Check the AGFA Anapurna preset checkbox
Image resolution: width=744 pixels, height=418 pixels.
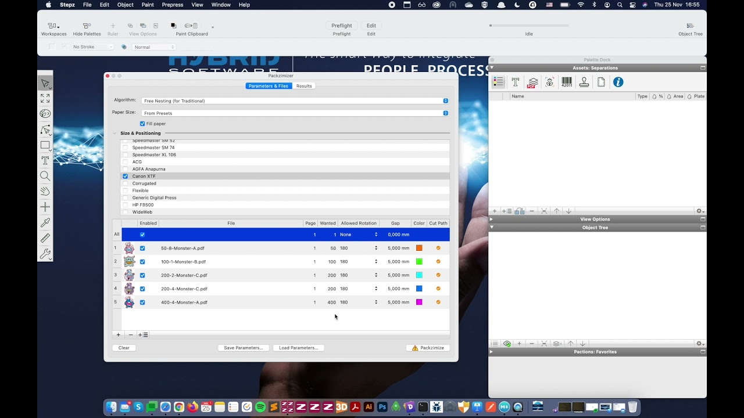[x=125, y=169]
